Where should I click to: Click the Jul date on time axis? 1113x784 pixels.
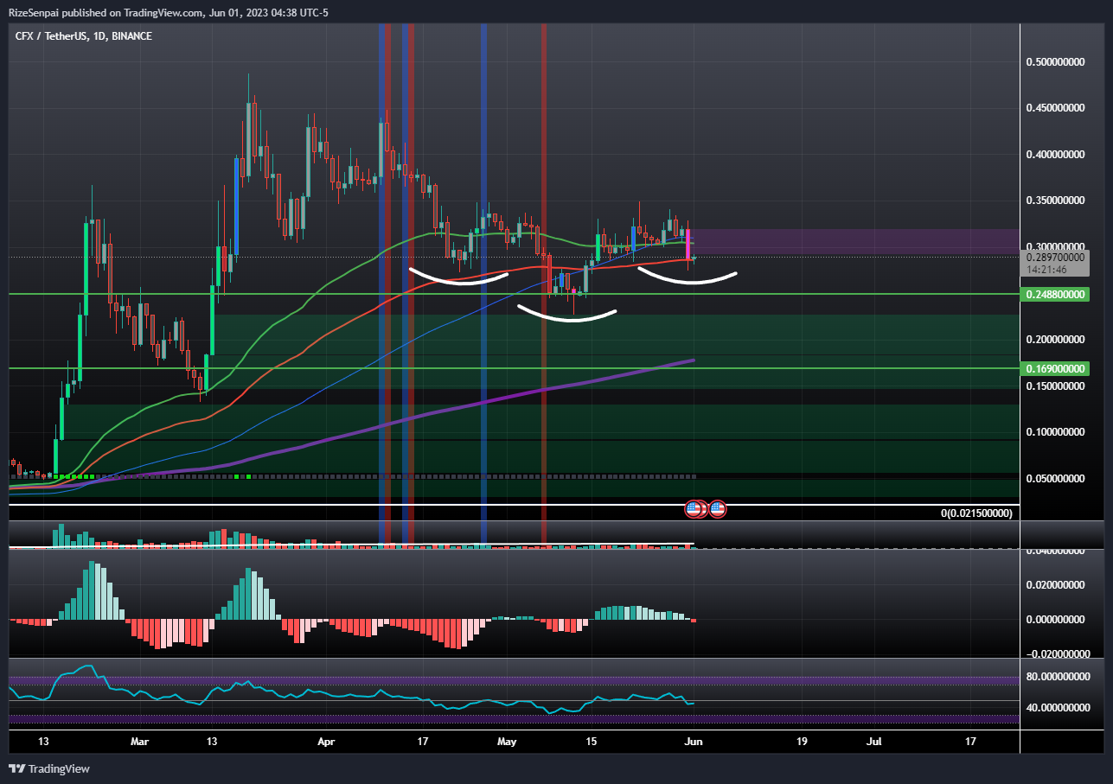[x=875, y=742]
